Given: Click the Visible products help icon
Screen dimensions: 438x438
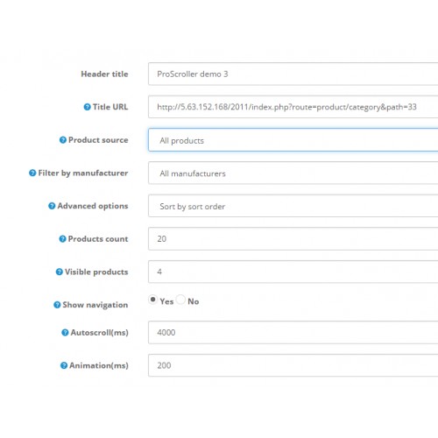Looking at the screenshot, I should [x=59, y=272].
